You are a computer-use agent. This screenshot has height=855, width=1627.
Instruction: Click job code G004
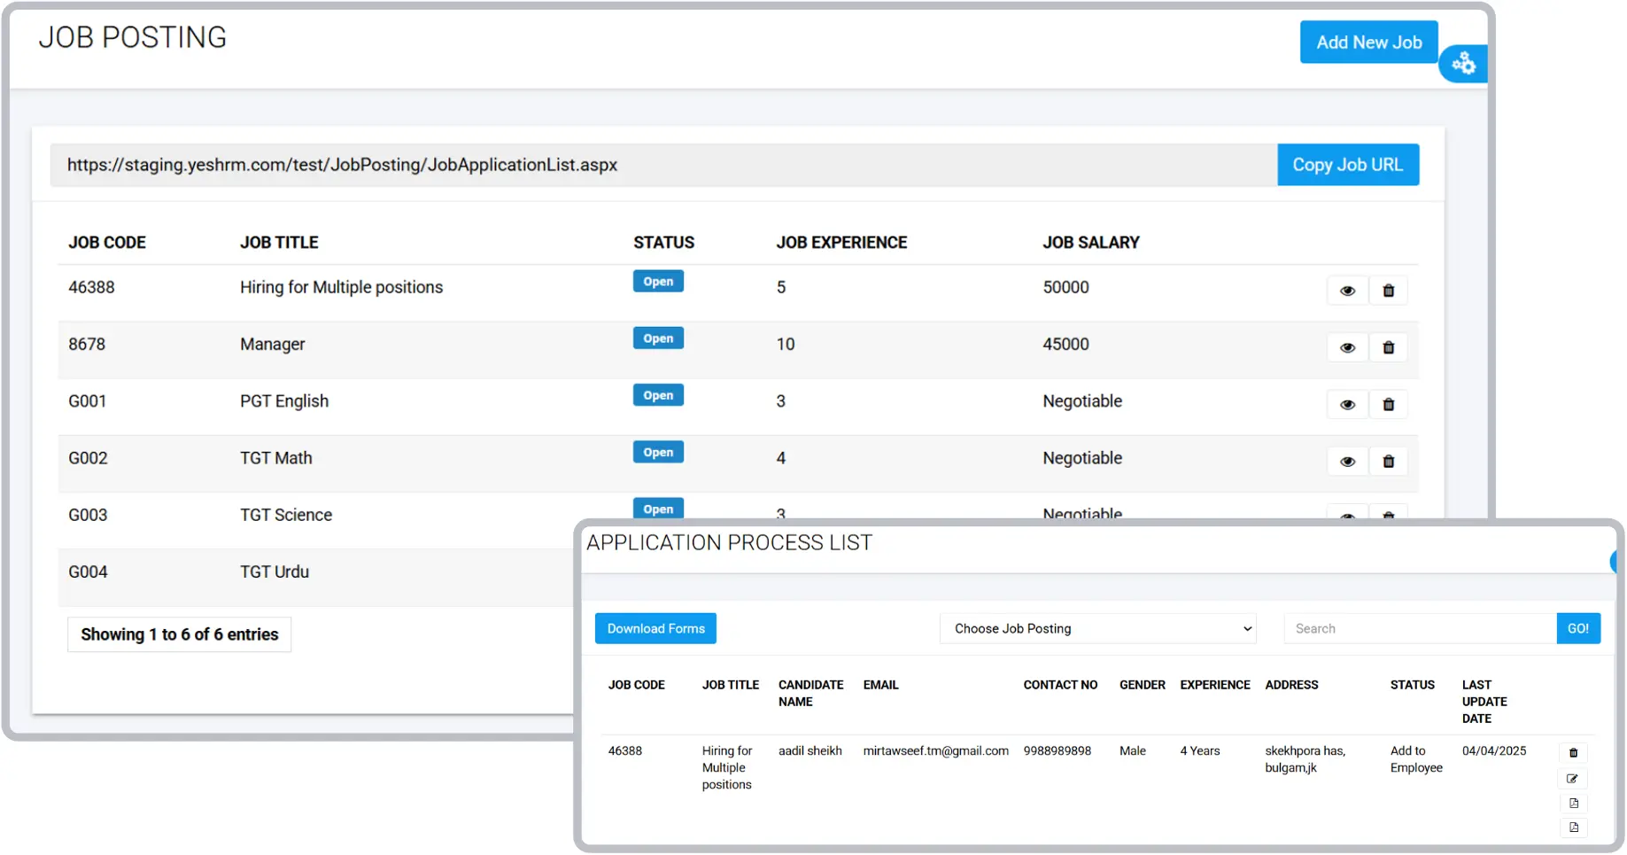tap(88, 571)
